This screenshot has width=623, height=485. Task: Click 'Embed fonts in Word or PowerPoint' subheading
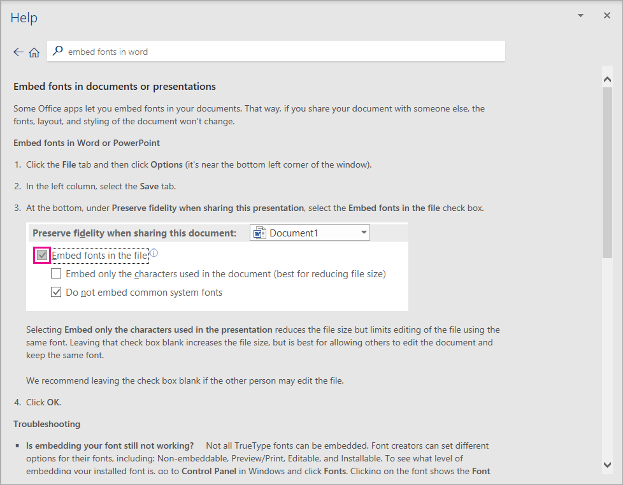[87, 143]
